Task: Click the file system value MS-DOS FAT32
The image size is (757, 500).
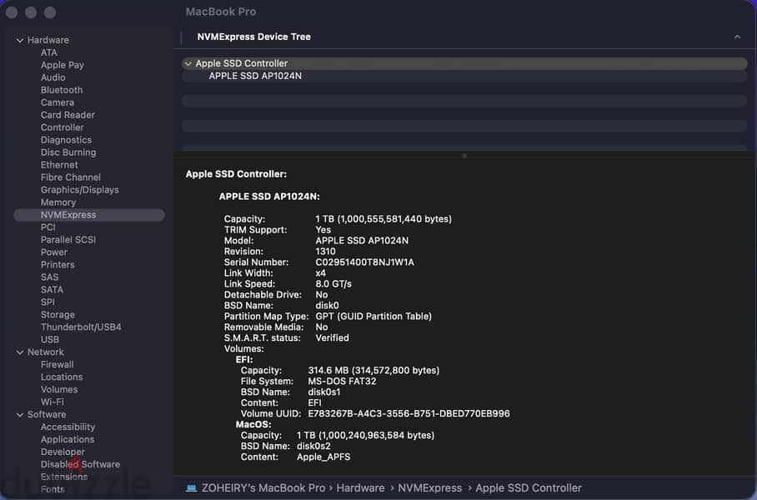Action: [x=342, y=382]
